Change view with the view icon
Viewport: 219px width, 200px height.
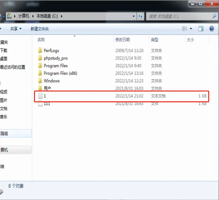click(x=184, y=29)
